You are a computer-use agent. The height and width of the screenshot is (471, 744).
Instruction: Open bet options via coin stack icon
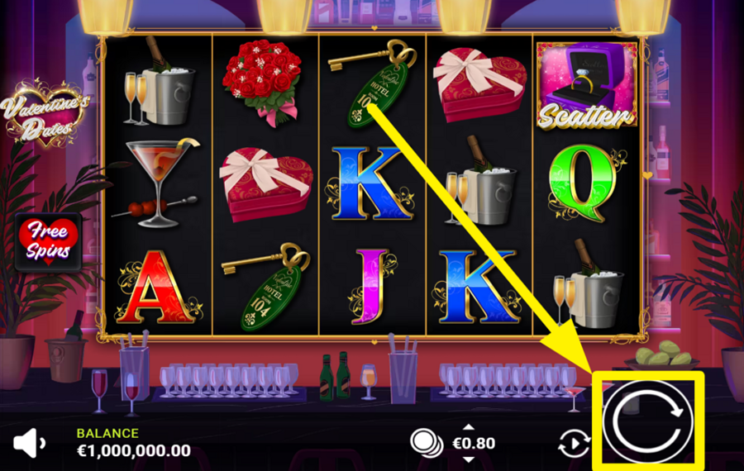pos(427,443)
